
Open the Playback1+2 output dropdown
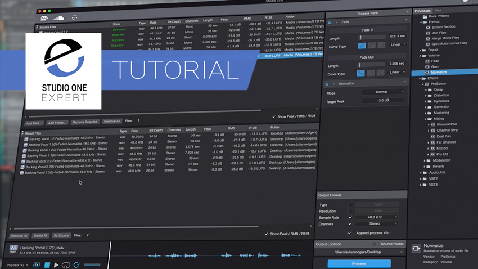pyautogui.click(x=17, y=265)
